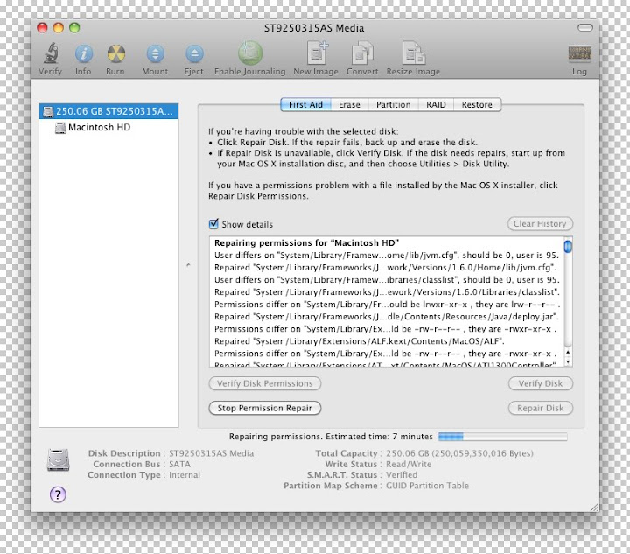Click the repair progress bar
Screen dimensions: 630x554
pos(502,437)
